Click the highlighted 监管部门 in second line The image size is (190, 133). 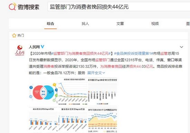[102, 60]
